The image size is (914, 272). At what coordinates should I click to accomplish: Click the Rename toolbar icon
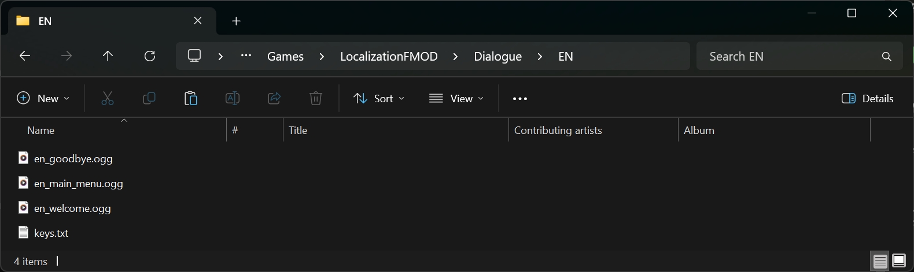(233, 98)
